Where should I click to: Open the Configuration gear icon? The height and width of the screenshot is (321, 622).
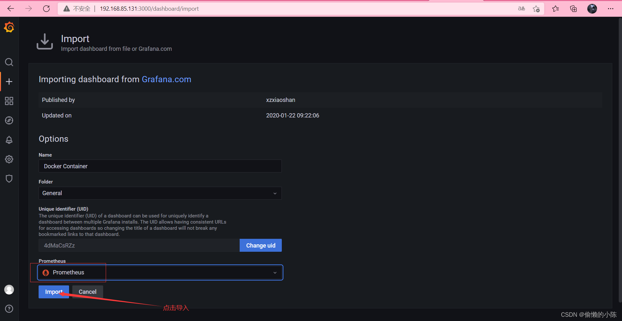click(9, 159)
